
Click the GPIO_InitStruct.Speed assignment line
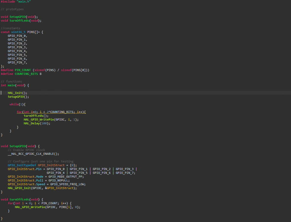[x=43, y=184]
